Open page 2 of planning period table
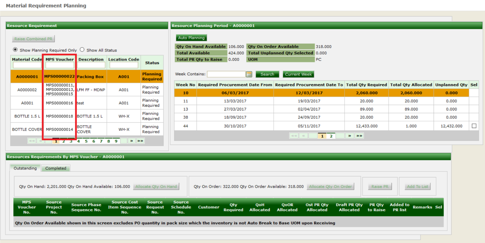The width and height of the screenshot is (485, 243). (x=331, y=136)
